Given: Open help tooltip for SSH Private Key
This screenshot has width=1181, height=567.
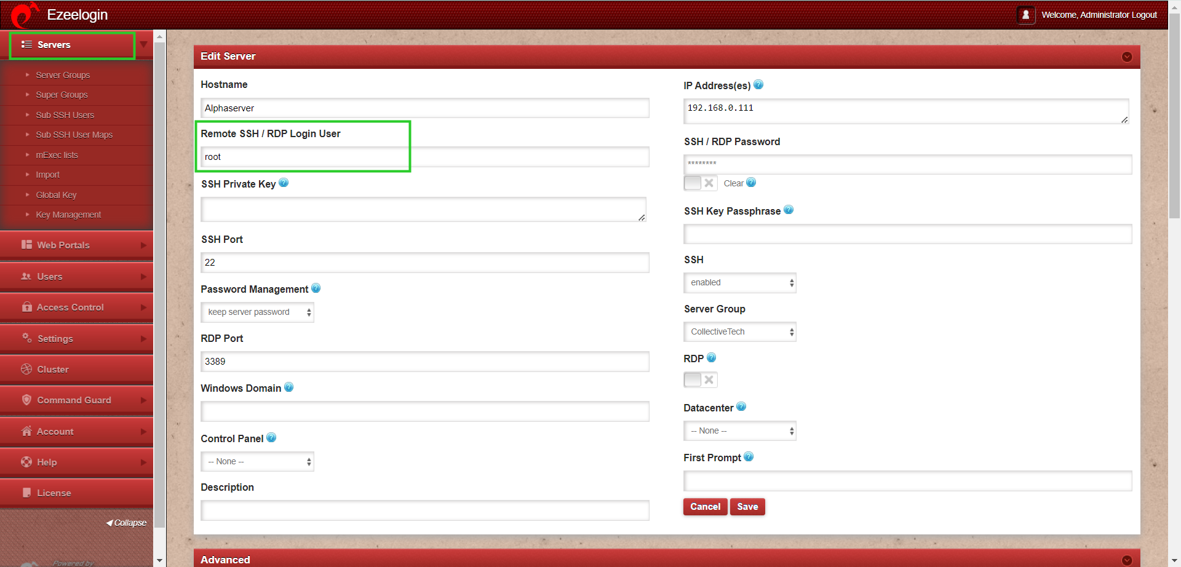Looking at the screenshot, I should pyautogui.click(x=284, y=183).
